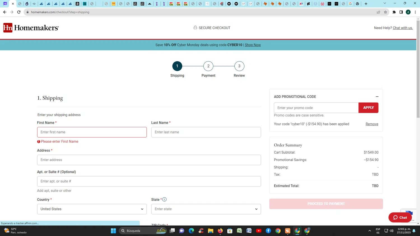Open Task View from the taskbar

(x=172, y=231)
